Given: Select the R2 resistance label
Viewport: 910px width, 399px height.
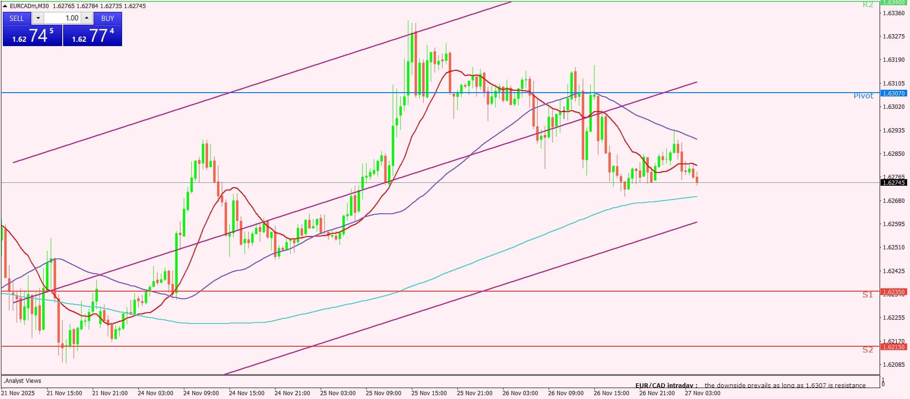Looking at the screenshot, I should pyautogui.click(x=868, y=5).
